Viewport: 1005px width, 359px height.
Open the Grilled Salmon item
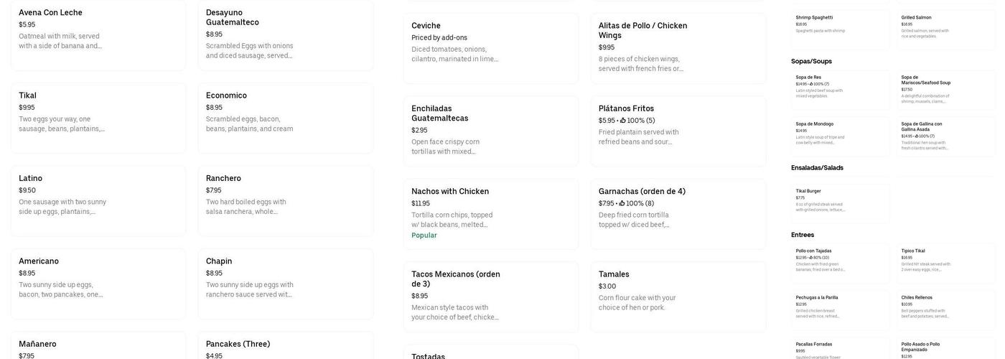tap(945, 27)
